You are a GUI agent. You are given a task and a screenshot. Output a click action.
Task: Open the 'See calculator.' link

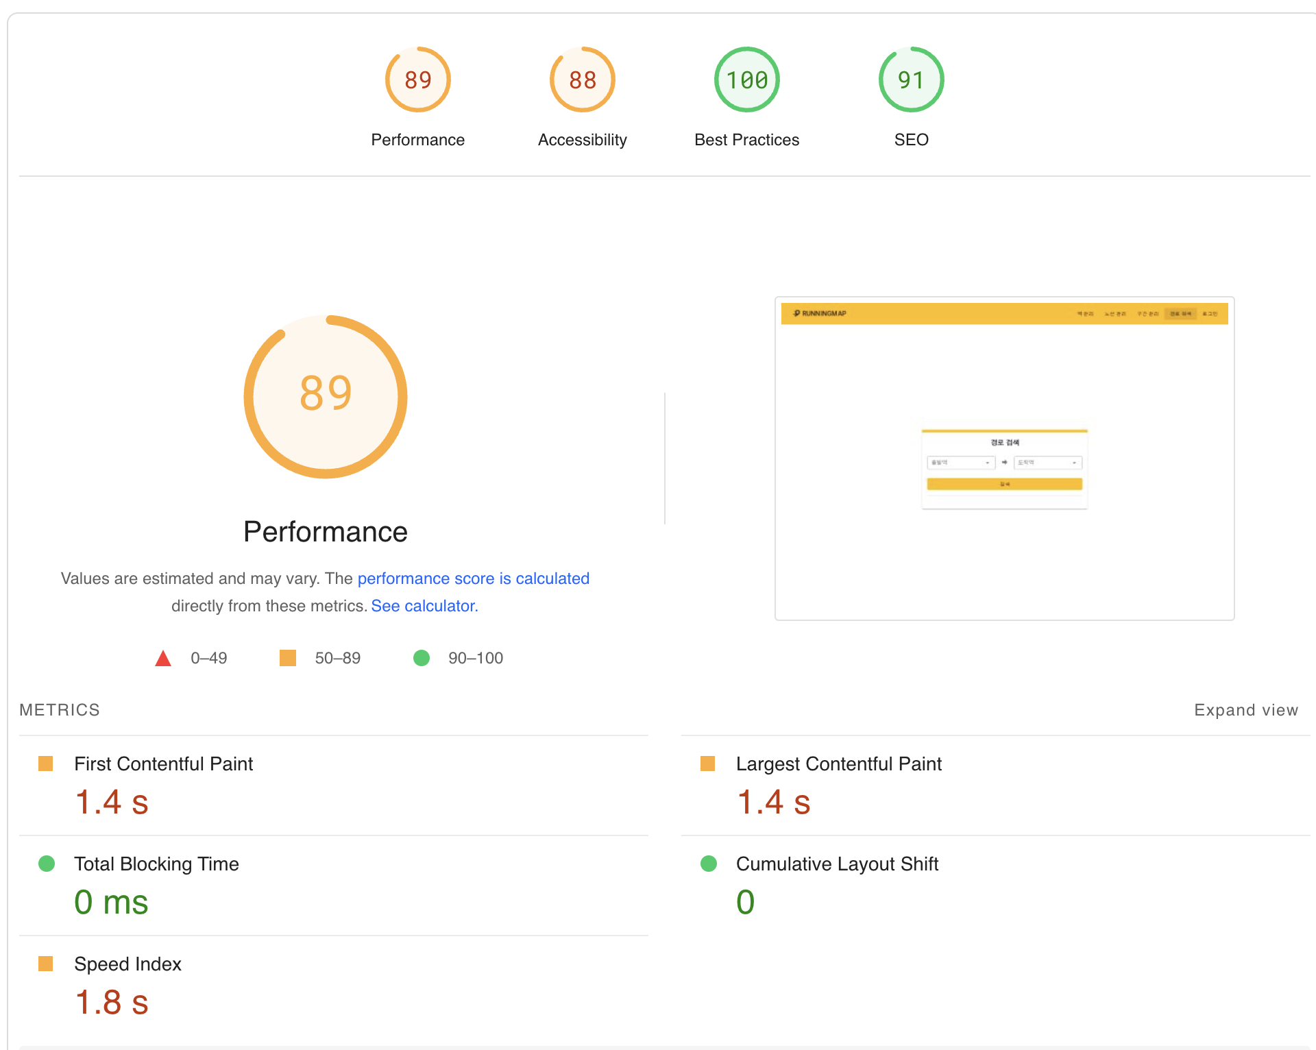[x=424, y=606]
